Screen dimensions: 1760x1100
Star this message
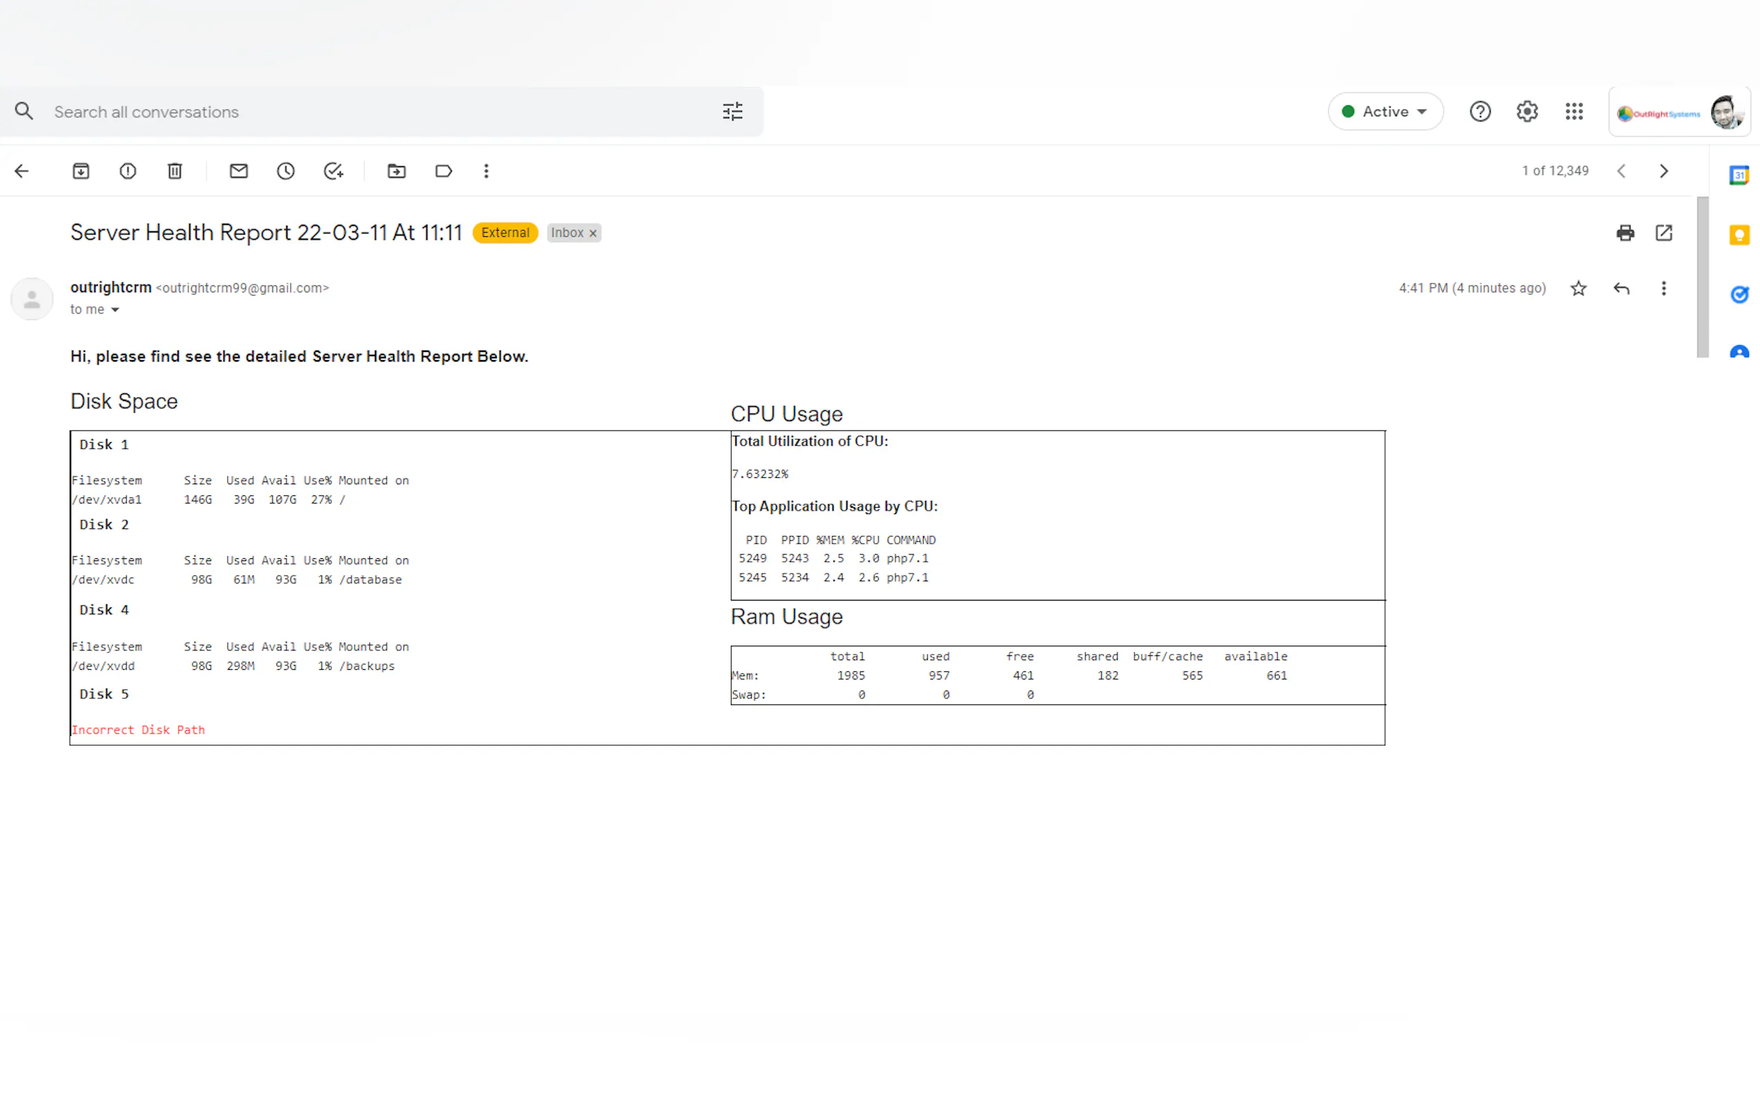(1577, 288)
